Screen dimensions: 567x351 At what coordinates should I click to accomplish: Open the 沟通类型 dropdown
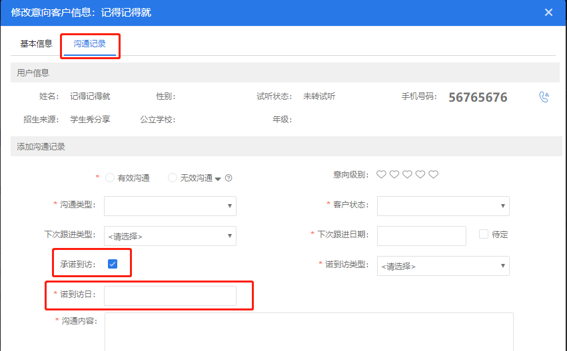170,206
